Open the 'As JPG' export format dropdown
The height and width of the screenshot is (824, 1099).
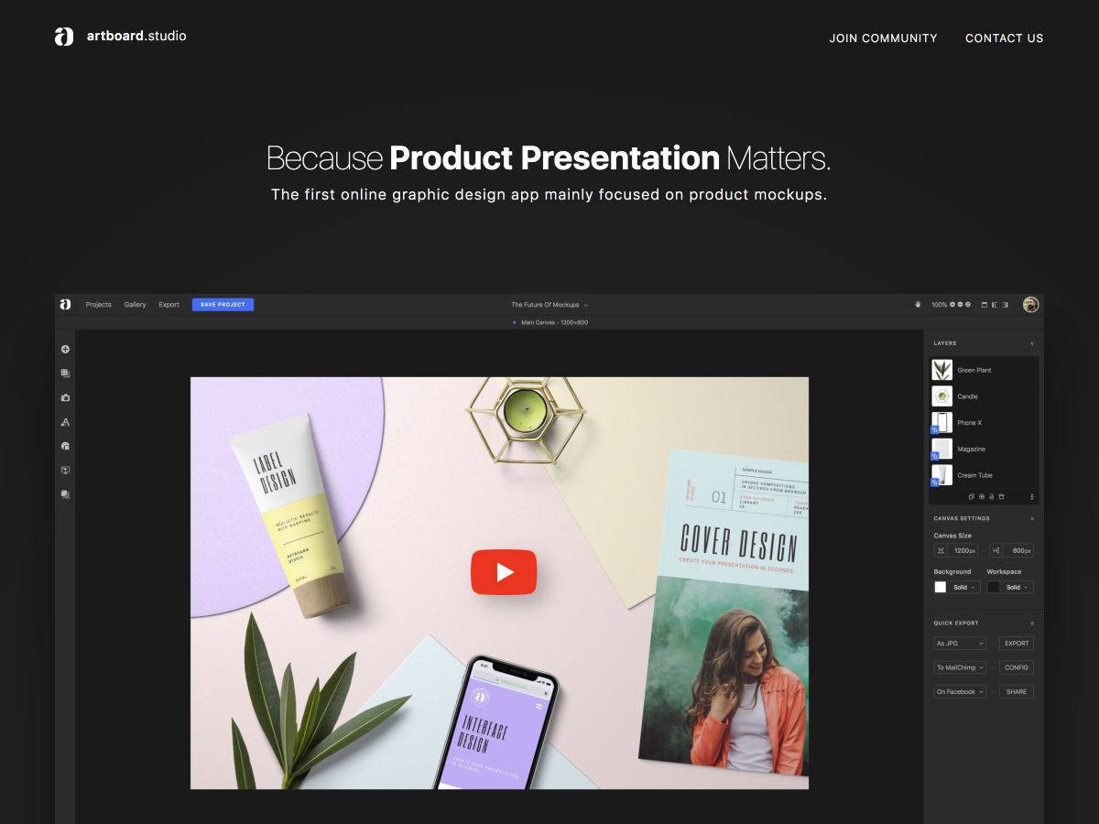(960, 643)
